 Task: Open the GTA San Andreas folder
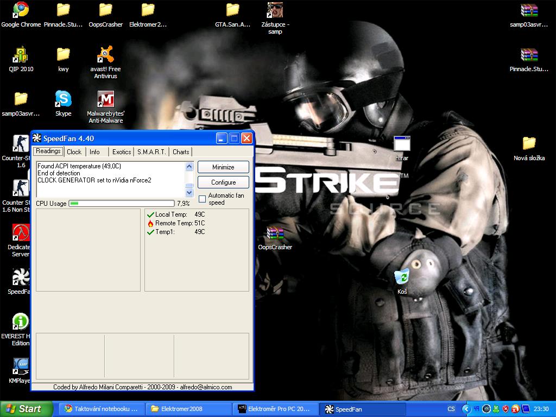tap(232, 10)
